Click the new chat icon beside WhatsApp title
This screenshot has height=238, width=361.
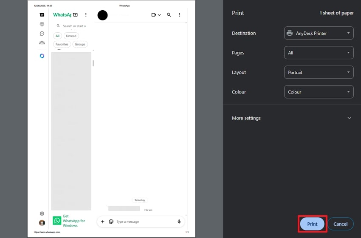point(75,15)
